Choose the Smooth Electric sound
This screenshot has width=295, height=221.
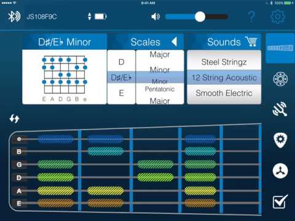(x=224, y=93)
